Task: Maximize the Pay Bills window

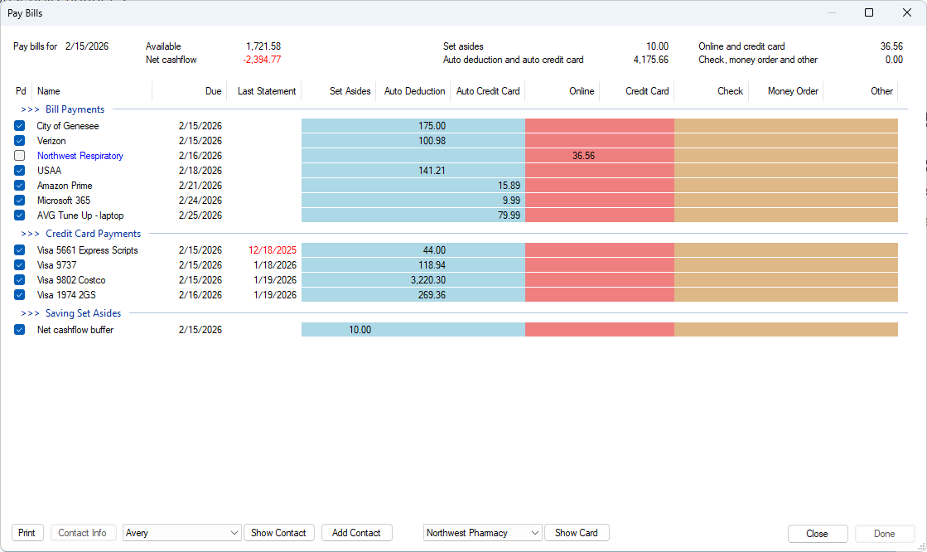Action: 869,12
